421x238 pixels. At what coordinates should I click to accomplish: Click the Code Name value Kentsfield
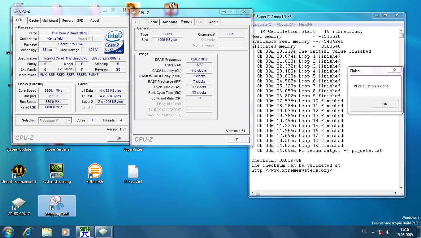55,38
